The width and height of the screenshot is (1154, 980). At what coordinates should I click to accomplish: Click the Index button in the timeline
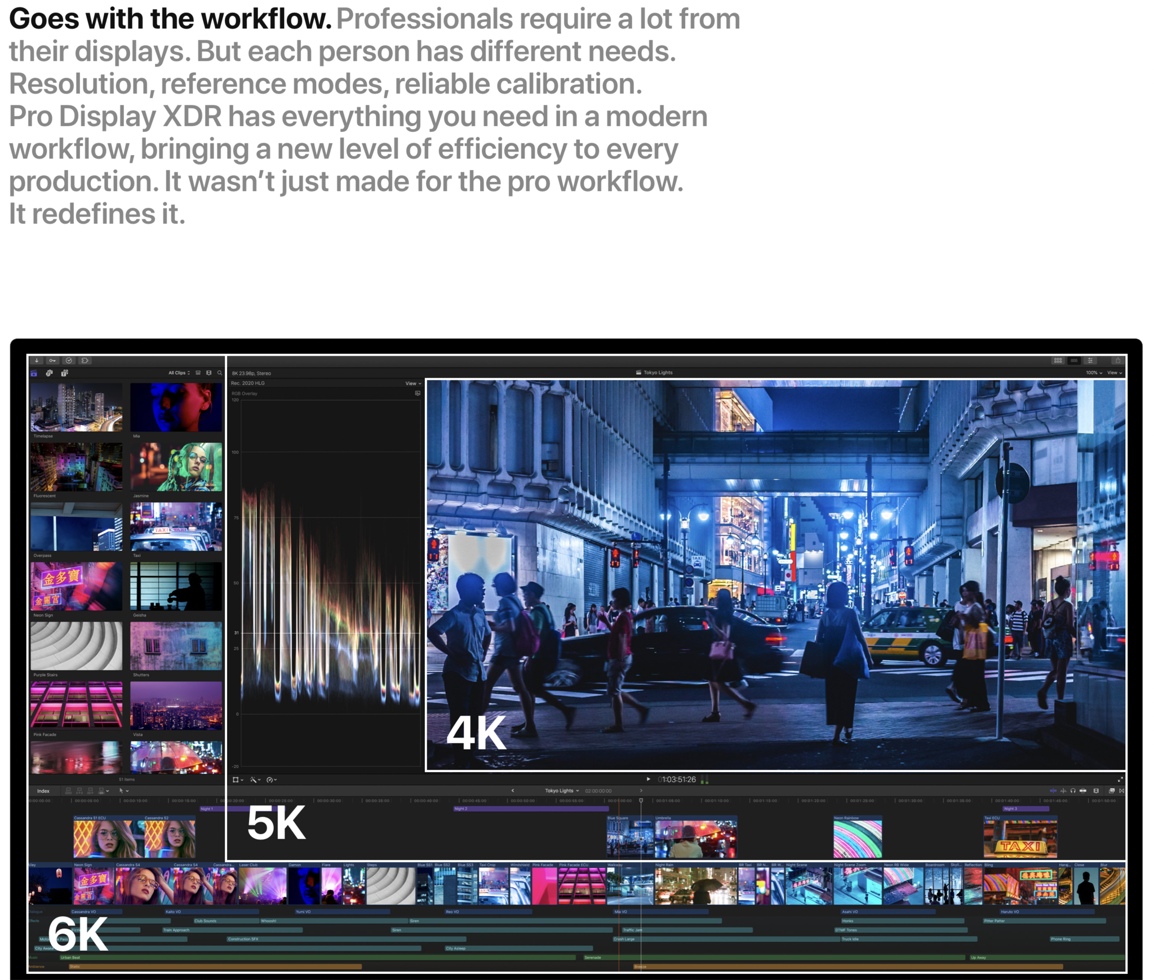tap(44, 791)
